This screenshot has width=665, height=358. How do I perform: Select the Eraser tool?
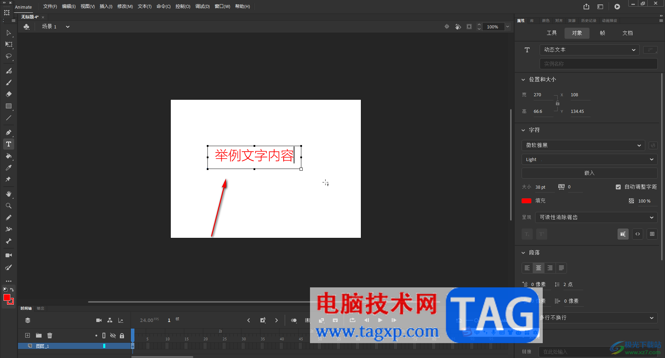(x=9, y=94)
